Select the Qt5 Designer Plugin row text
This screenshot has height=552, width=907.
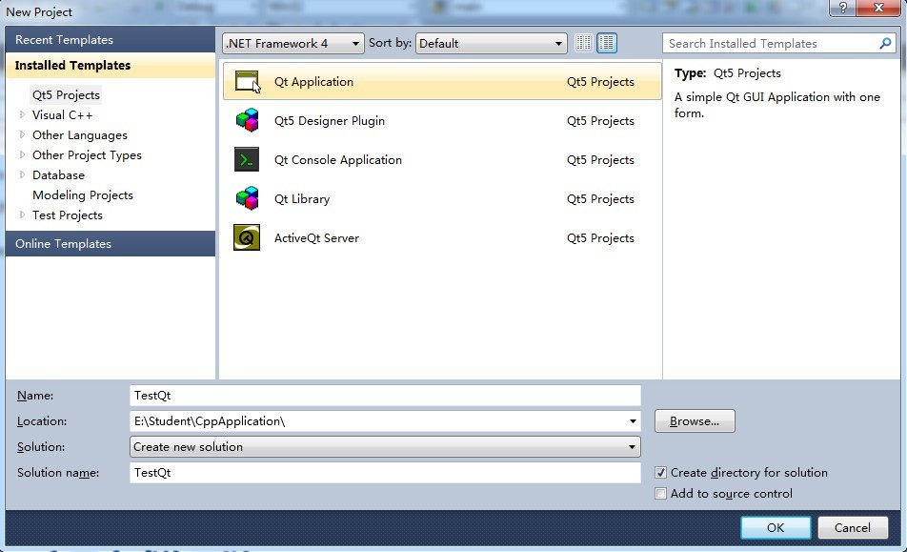click(329, 120)
